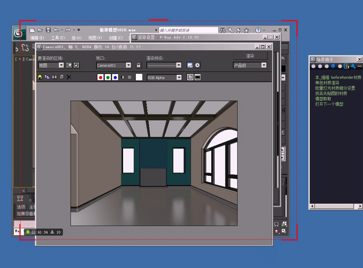Select the first white dot in Scene Assistant
Image resolution: width=363 pixels, height=268 pixels.
313,66
